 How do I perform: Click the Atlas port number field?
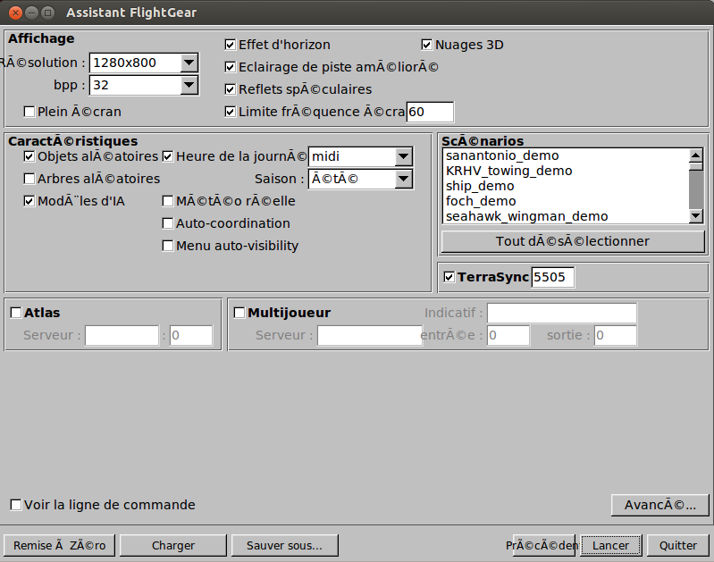point(191,335)
